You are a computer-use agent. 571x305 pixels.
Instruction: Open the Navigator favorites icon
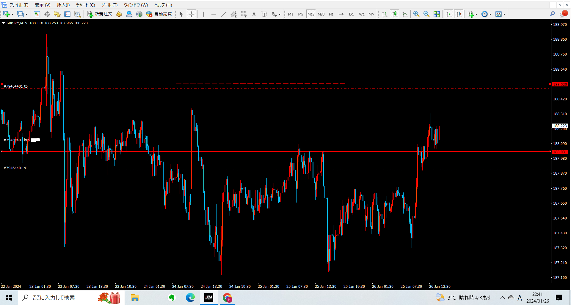pyautogui.click(x=57, y=14)
